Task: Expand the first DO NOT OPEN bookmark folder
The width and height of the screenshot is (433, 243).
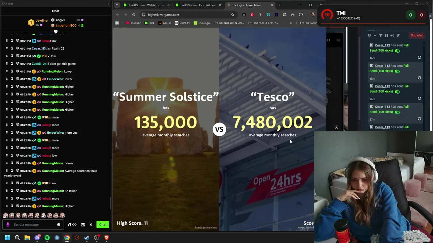Action: tap(229, 23)
